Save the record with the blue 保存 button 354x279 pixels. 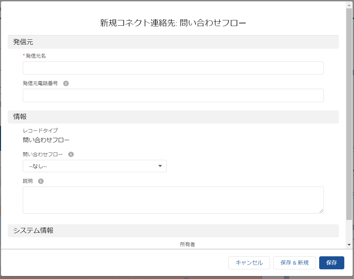pos(332,263)
